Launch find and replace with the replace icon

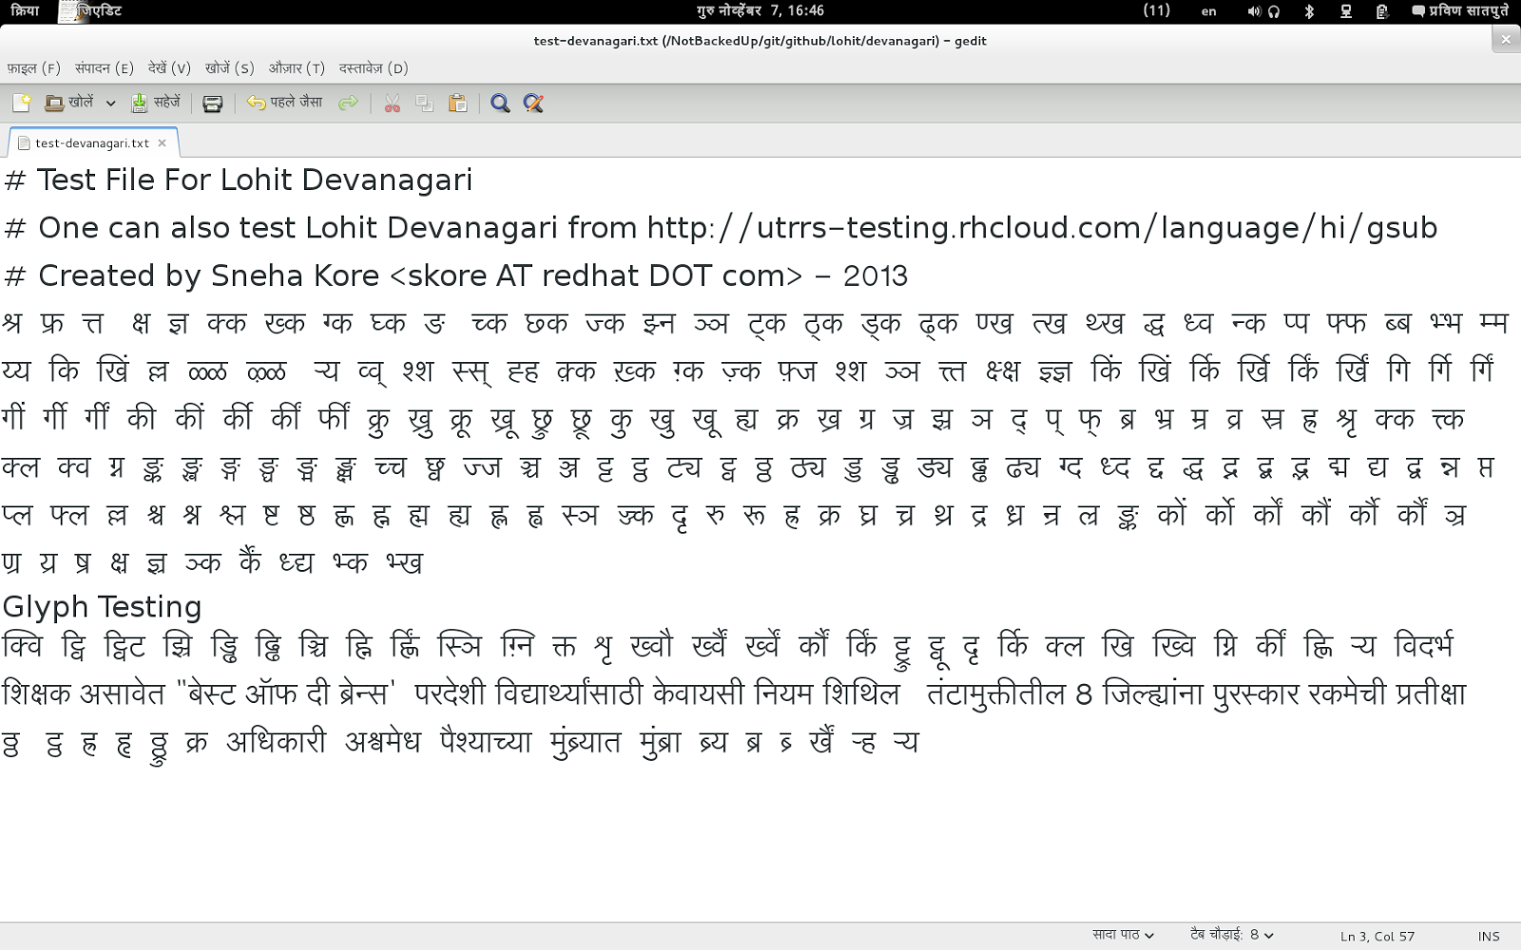tap(532, 102)
